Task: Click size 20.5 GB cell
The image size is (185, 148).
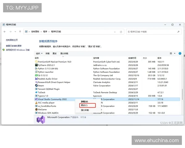Action: click(x=152, y=76)
